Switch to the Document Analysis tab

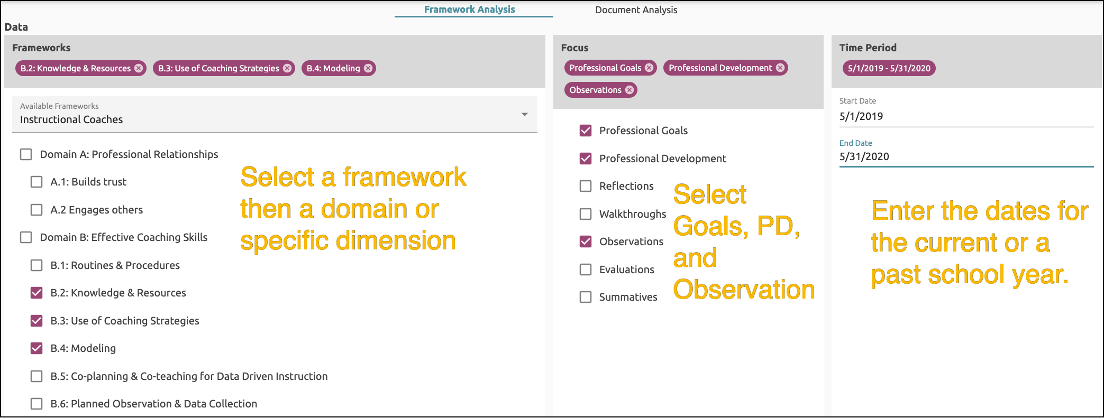636,10
